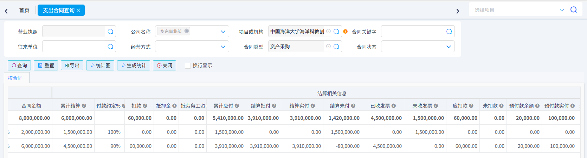Click the help icon next to 未收发票
This screenshot has height=158, width=587.
coord(436,106)
